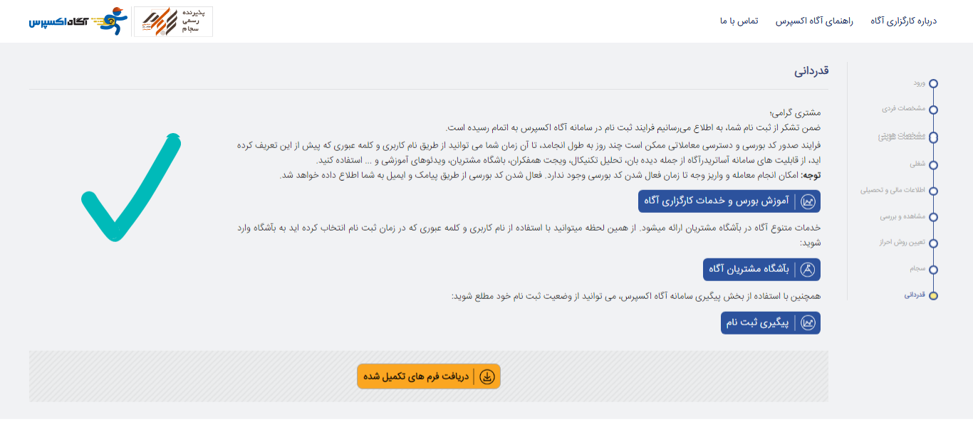The width and height of the screenshot is (973, 422).
Task: Click the person icon on باشگاه مشتریان button
Action: (808, 270)
